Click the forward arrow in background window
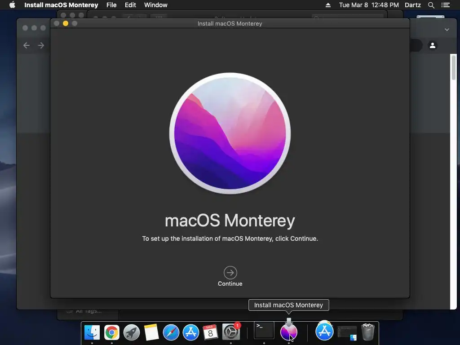The height and width of the screenshot is (345, 460). click(41, 45)
